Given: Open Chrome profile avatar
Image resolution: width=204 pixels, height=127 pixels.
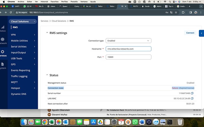Looking at the screenshot, I should (196, 12).
